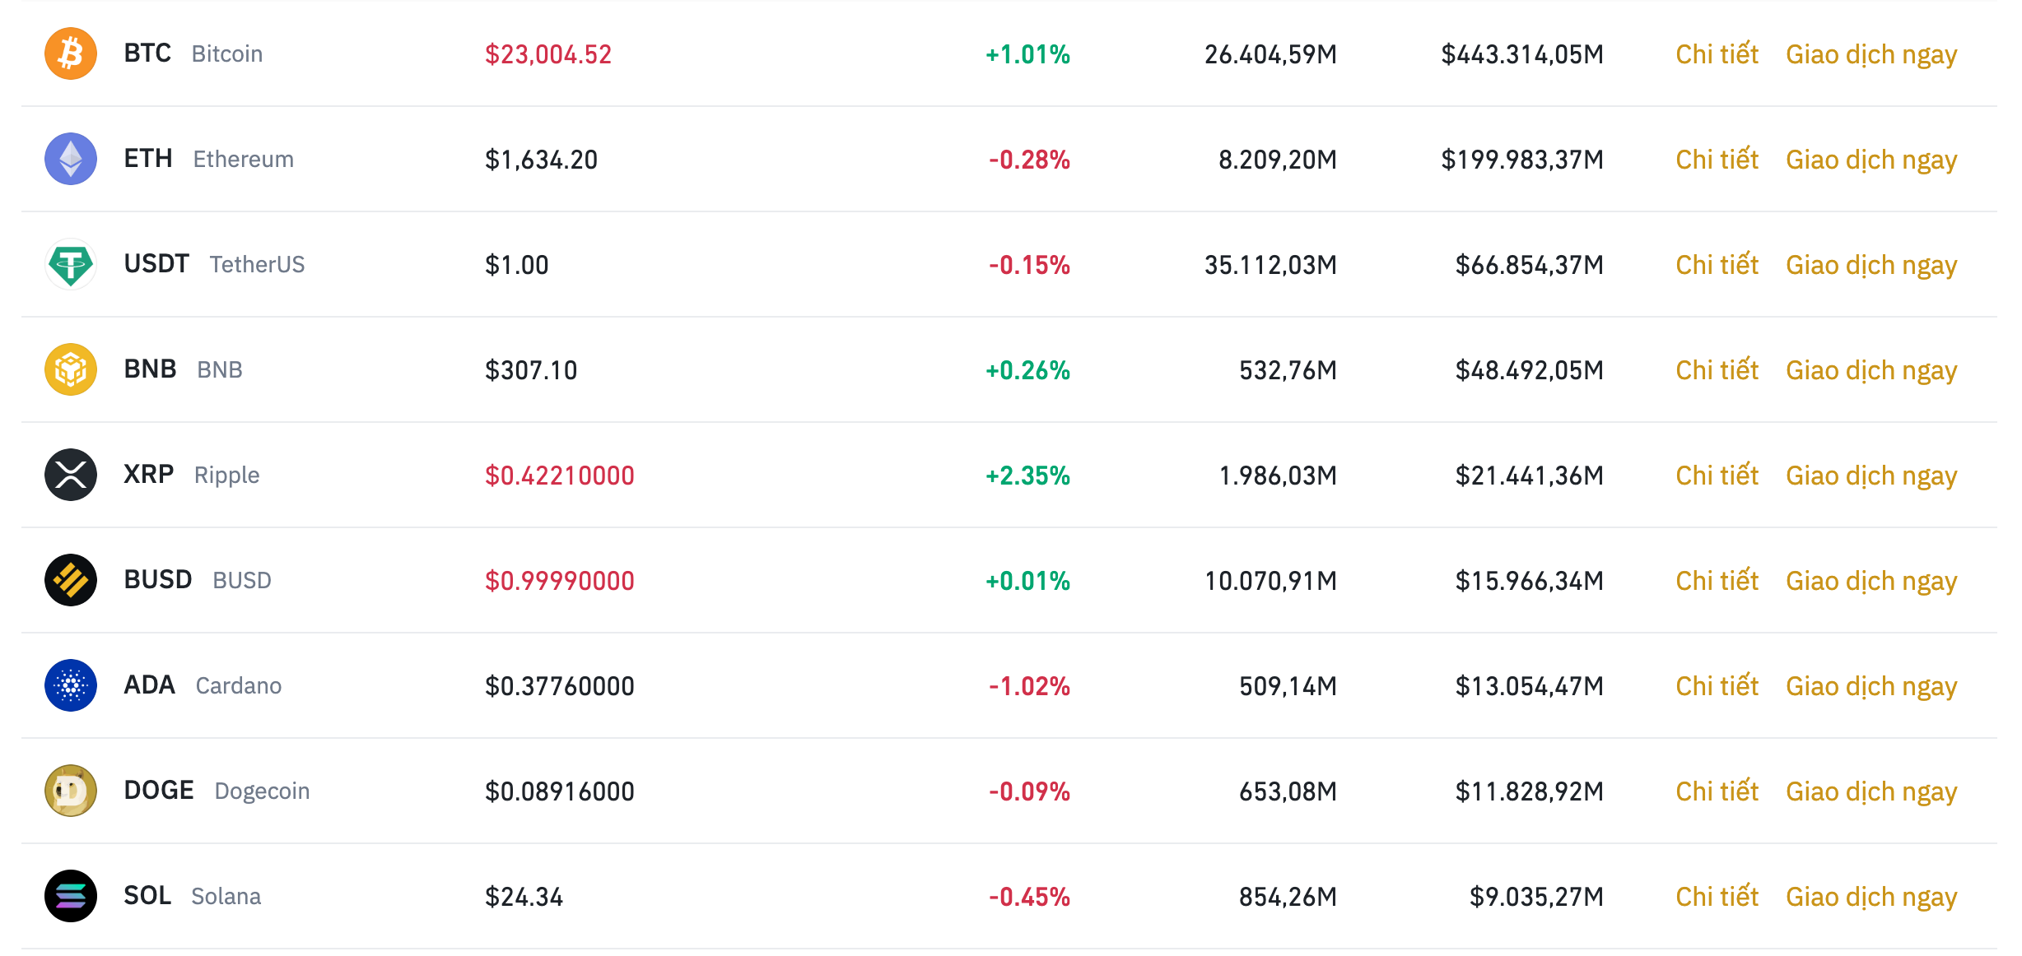
Task: Click the Solana price $24.34
Action: tap(524, 897)
